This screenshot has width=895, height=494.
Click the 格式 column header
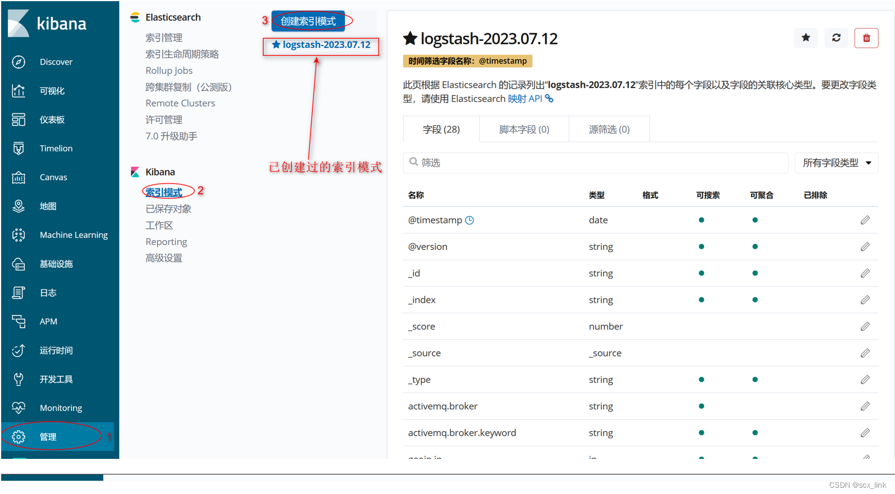[650, 195]
